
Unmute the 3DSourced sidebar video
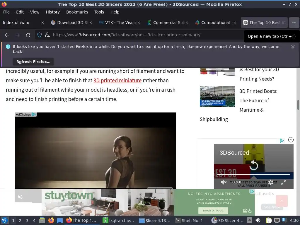click(224, 182)
